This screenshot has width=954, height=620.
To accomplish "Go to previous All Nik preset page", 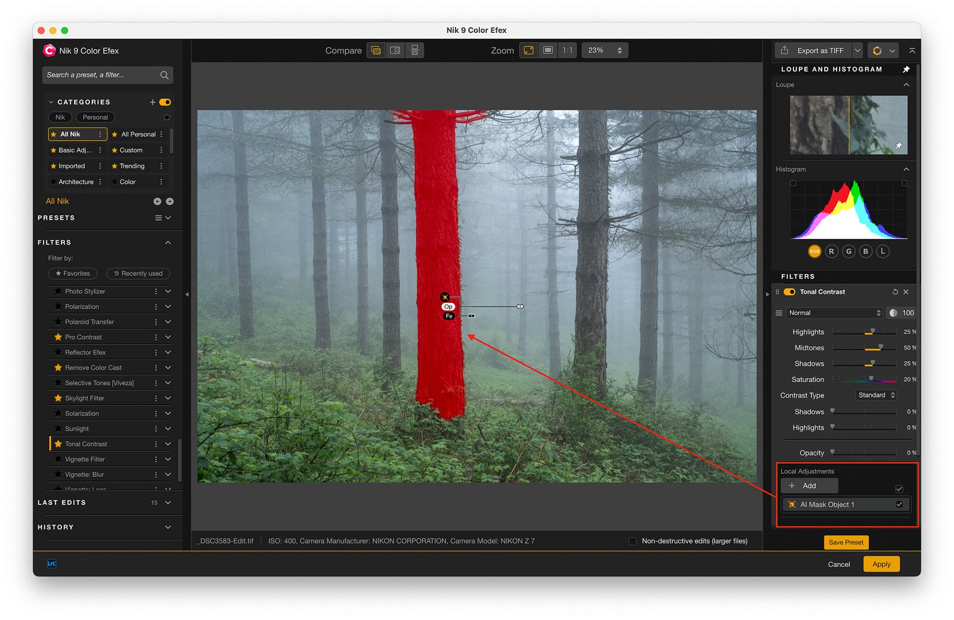I will [x=157, y=201].
